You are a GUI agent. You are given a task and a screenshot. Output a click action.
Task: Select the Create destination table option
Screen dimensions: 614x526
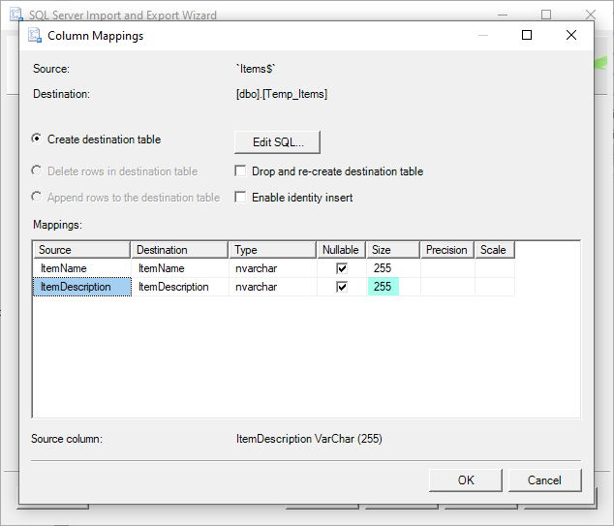click(x=38, y=139)
